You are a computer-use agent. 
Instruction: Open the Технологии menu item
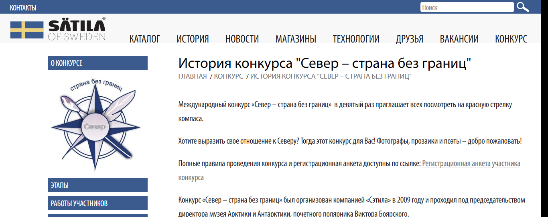click(356, 39)
